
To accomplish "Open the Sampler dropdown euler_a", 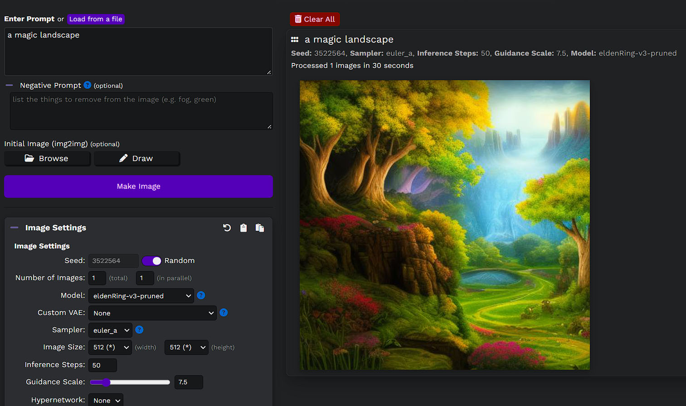I will tap(110, 330).
